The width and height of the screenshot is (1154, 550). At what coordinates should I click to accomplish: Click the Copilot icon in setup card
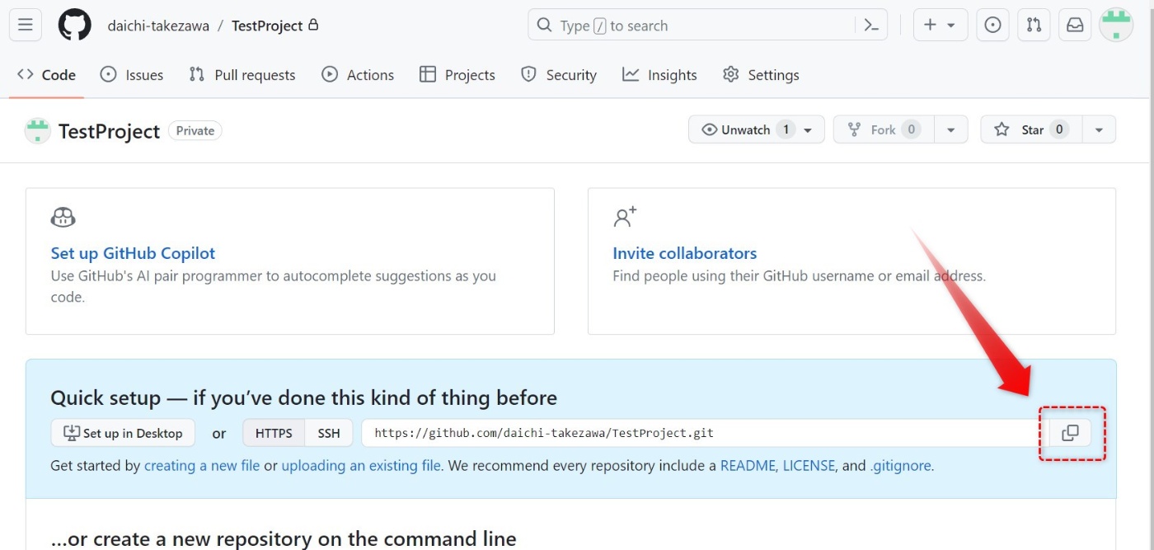coord(63,218)
